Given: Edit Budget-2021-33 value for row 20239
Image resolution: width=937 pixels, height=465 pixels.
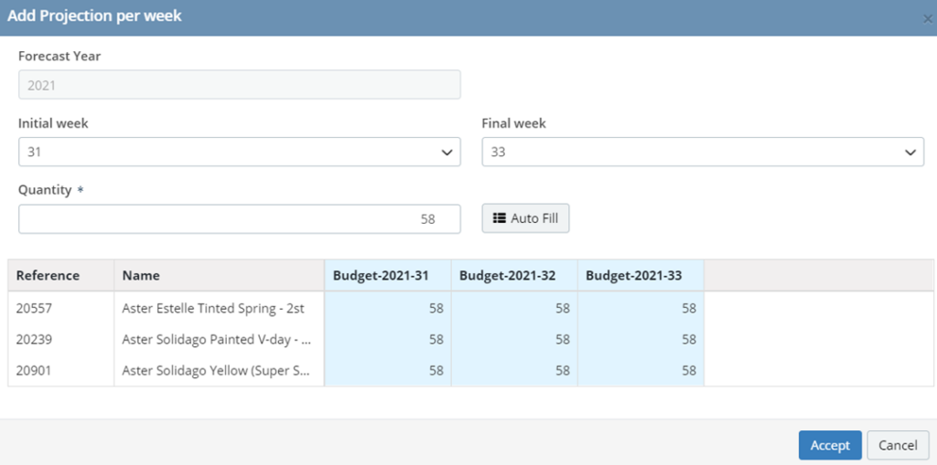Looking at the screenshot, I should click(x=641, y=339).
